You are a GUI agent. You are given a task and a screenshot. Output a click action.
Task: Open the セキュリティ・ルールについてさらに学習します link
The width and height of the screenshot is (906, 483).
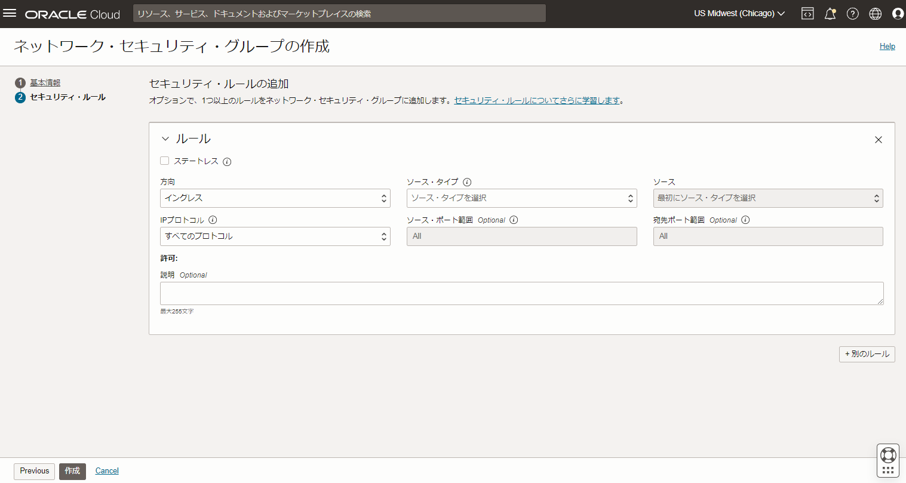[x=537, y=101]
